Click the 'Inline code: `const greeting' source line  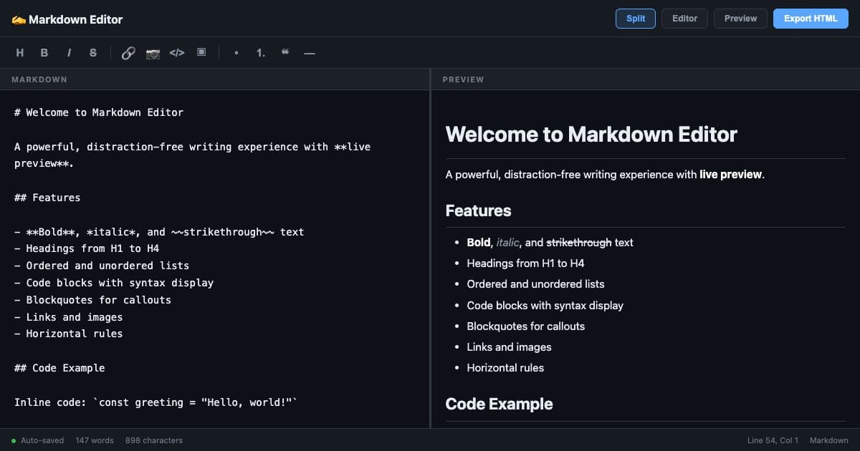(x=156, y=402)
